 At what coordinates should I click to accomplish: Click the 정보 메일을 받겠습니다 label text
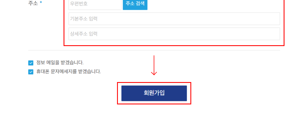[x=60, y=63]
